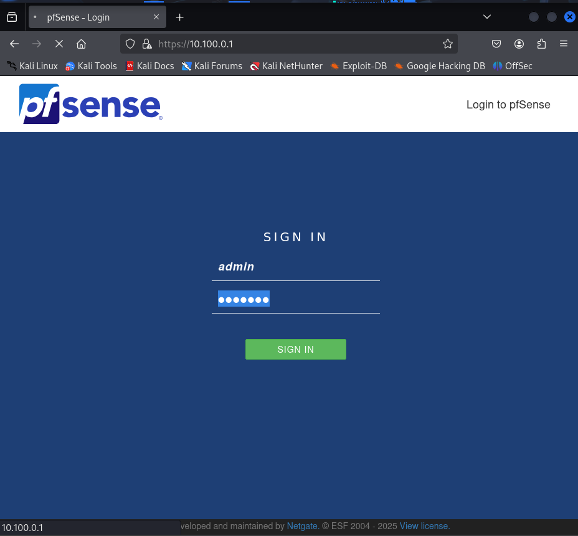Click the forward navigation arrow
Viewport: 578px width, 536px height.
(x=37, y=44)
